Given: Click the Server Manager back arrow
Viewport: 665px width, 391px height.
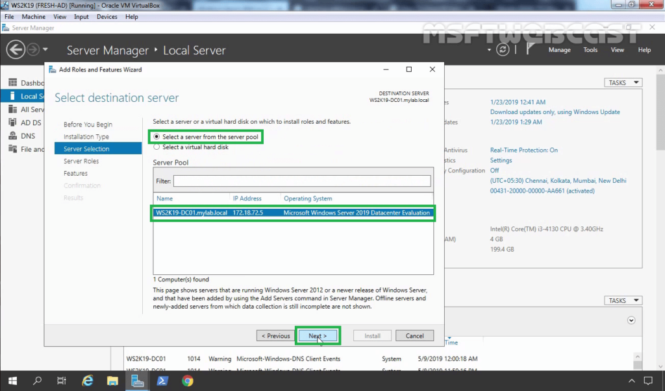Looking at the screenshot, I should click(16, 49).
